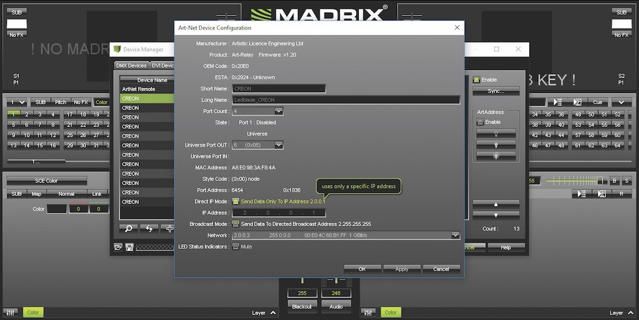Image resolution: width=639 pixels, height=320 pixels.
Task: Click the refresh arrows icon in Device Manager
Action: tap(149, 229)
